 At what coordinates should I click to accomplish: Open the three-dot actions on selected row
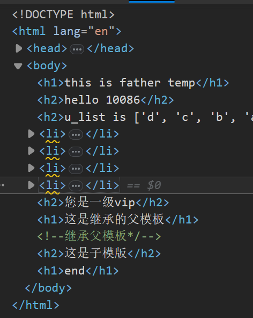point(2,185)
